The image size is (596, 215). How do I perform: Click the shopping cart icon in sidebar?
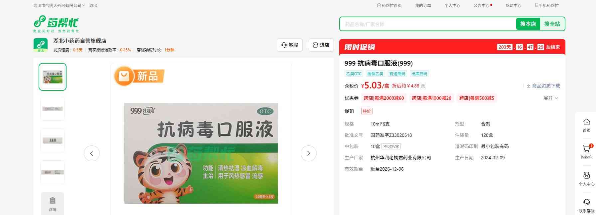[x=586, y=149]
